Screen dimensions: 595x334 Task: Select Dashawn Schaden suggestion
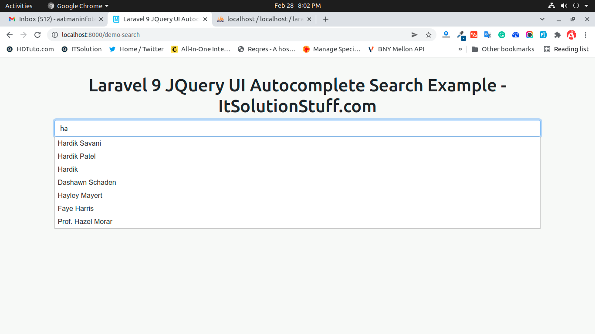(x=297, y=182)
